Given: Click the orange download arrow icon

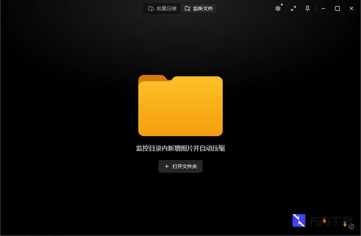Looking at the screenshot, I should point(345,224).
